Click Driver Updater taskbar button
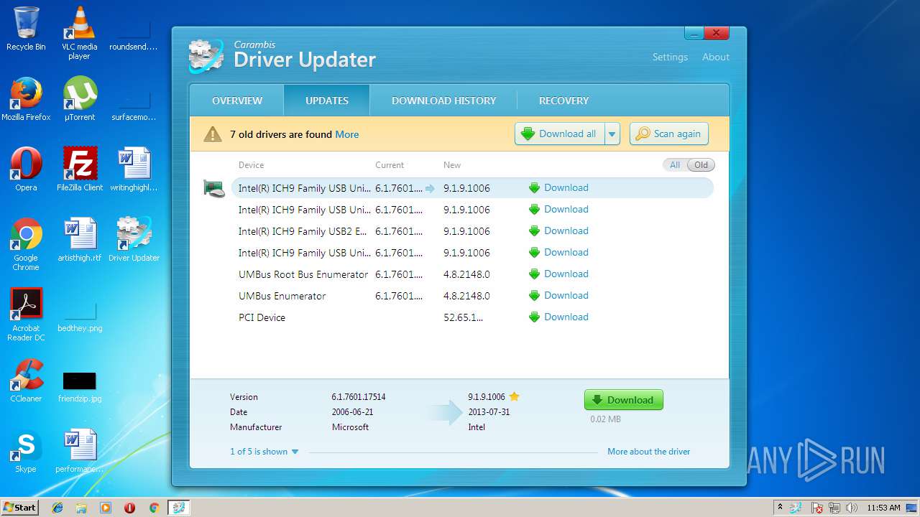This screenshot has height=517, width=920. (178, 508)
